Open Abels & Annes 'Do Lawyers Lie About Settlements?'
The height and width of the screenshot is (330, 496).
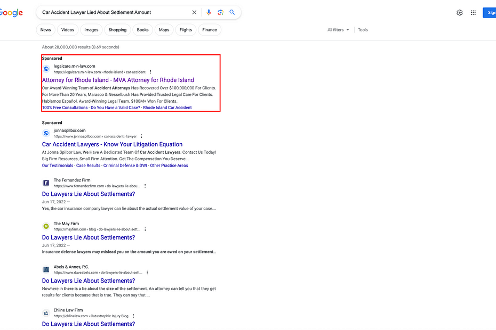(89, 280)
